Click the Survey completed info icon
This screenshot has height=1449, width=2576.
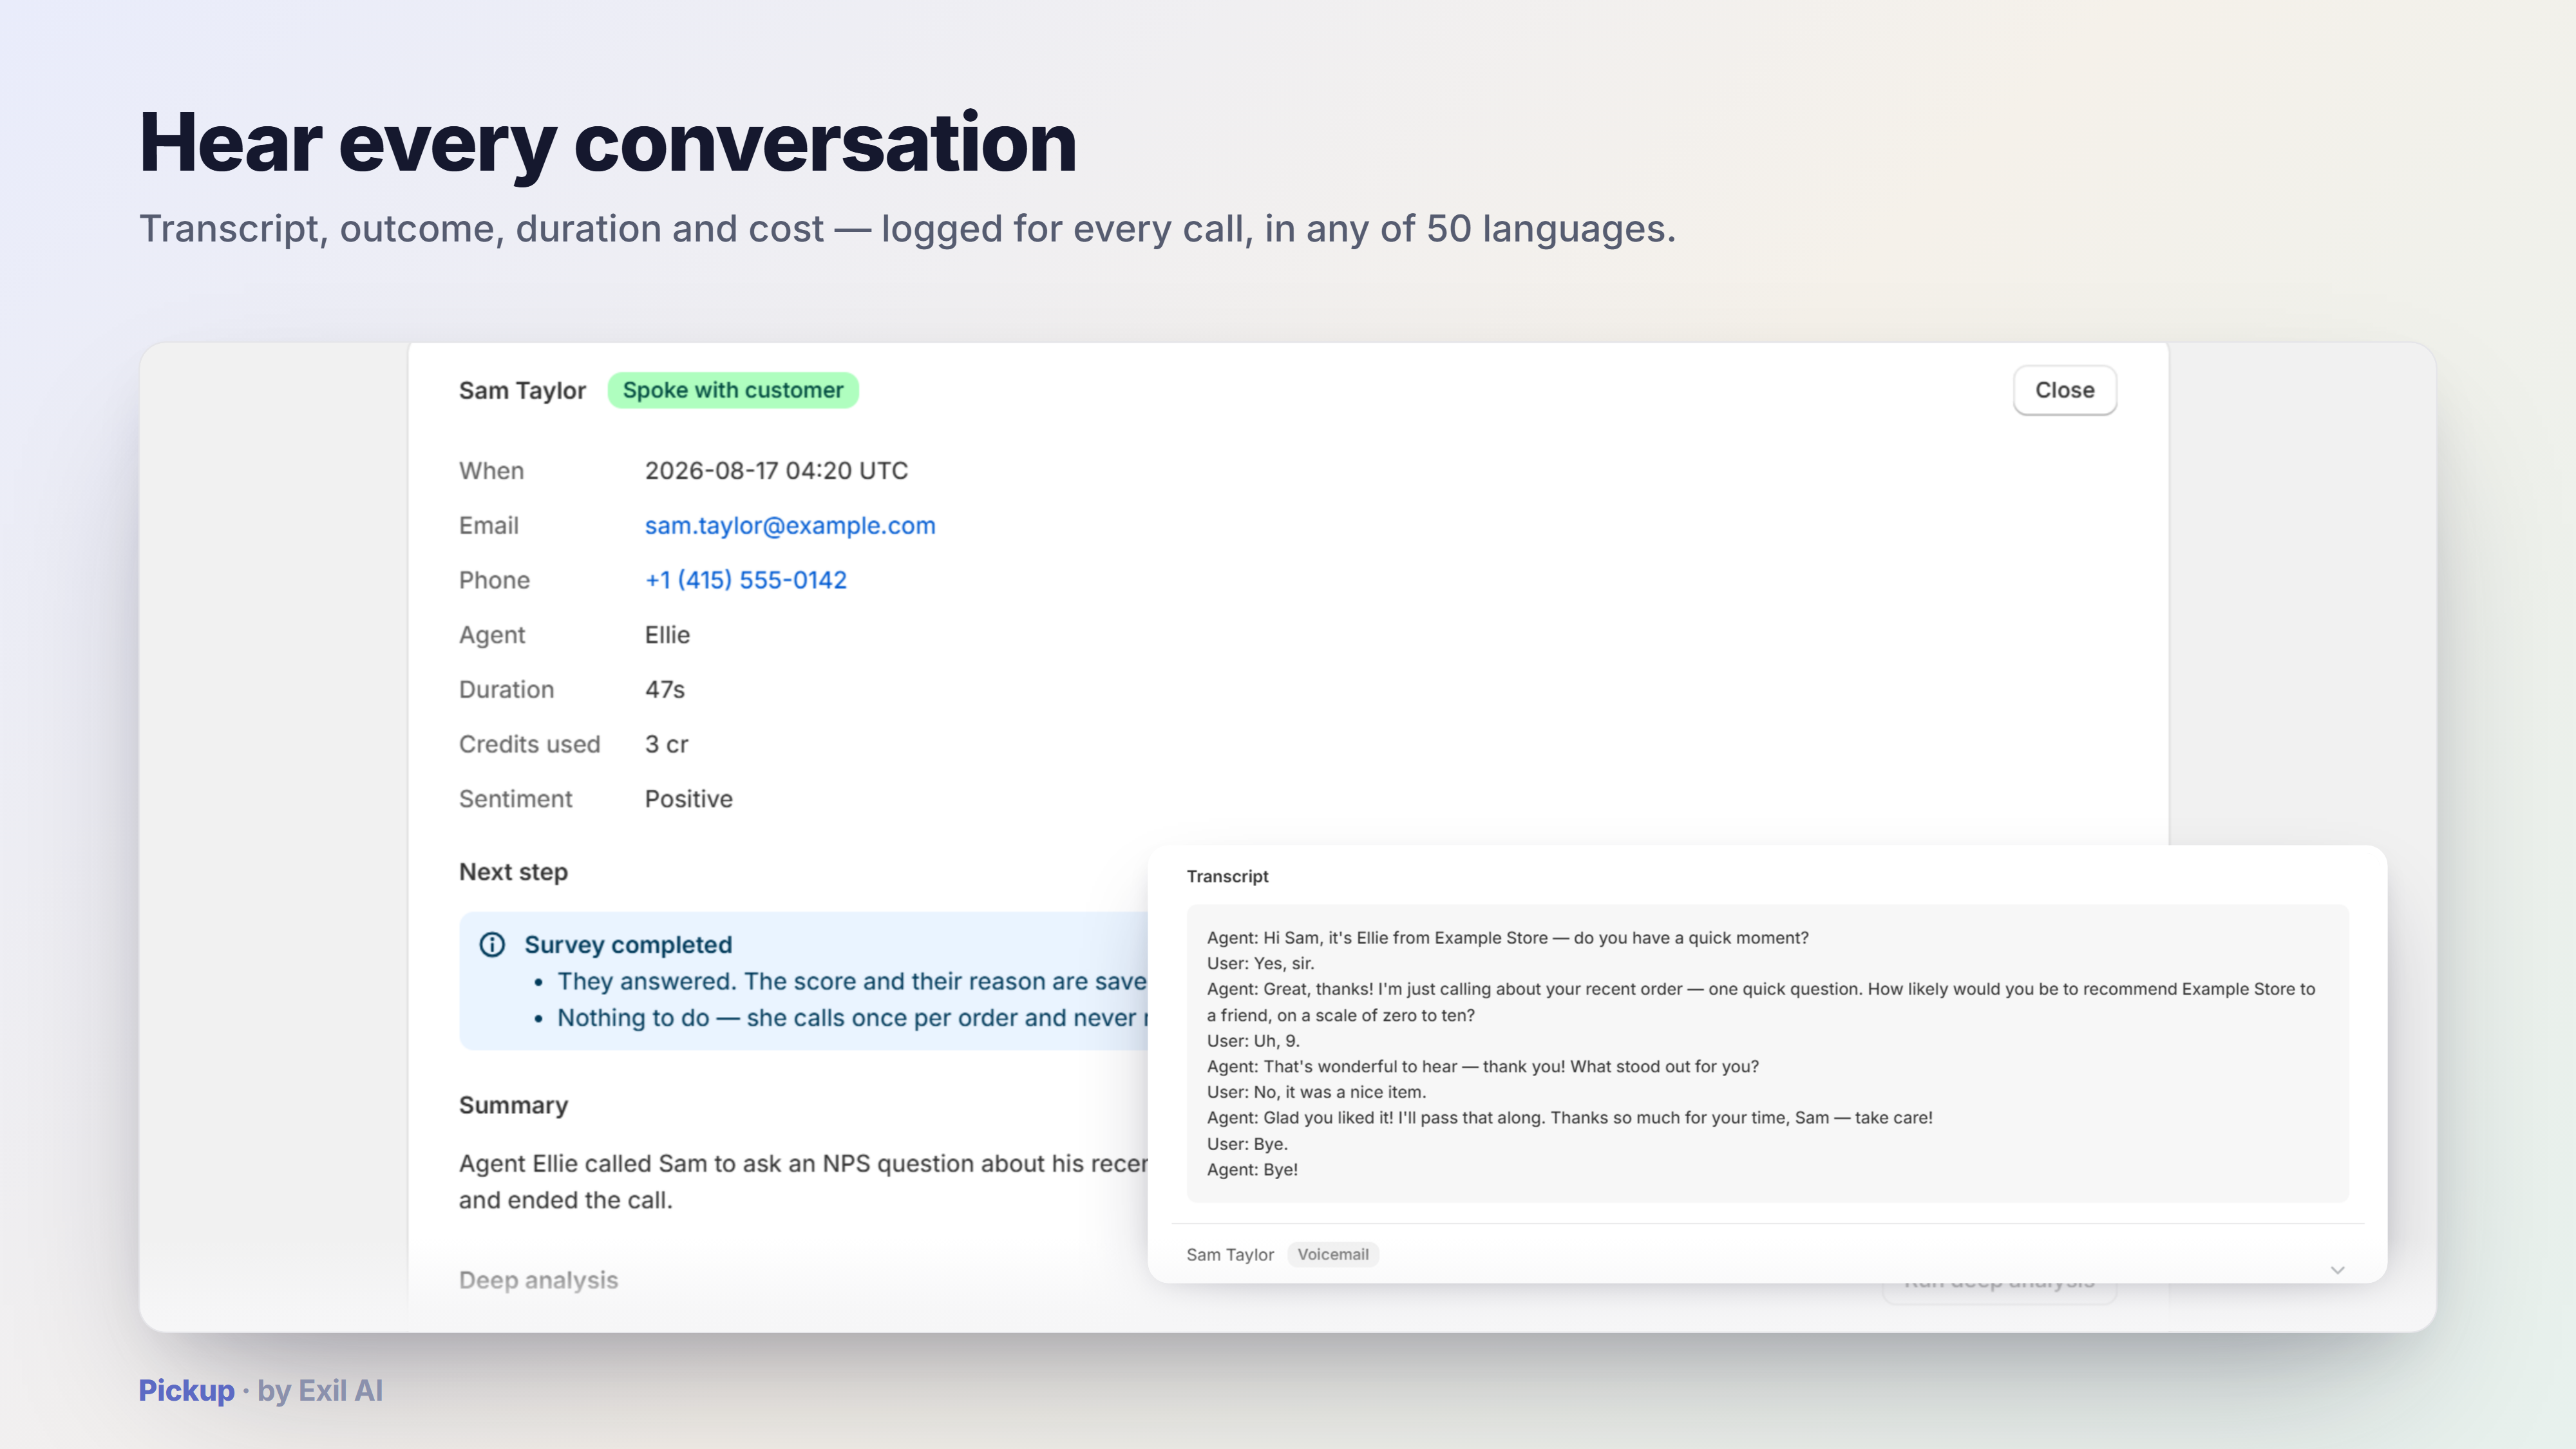492,944
